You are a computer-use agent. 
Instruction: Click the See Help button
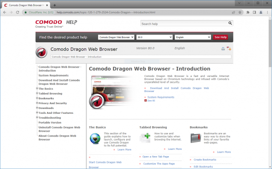220,37
